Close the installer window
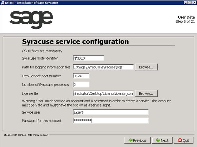Screen dimensions: 197x147 coord(194,3)
